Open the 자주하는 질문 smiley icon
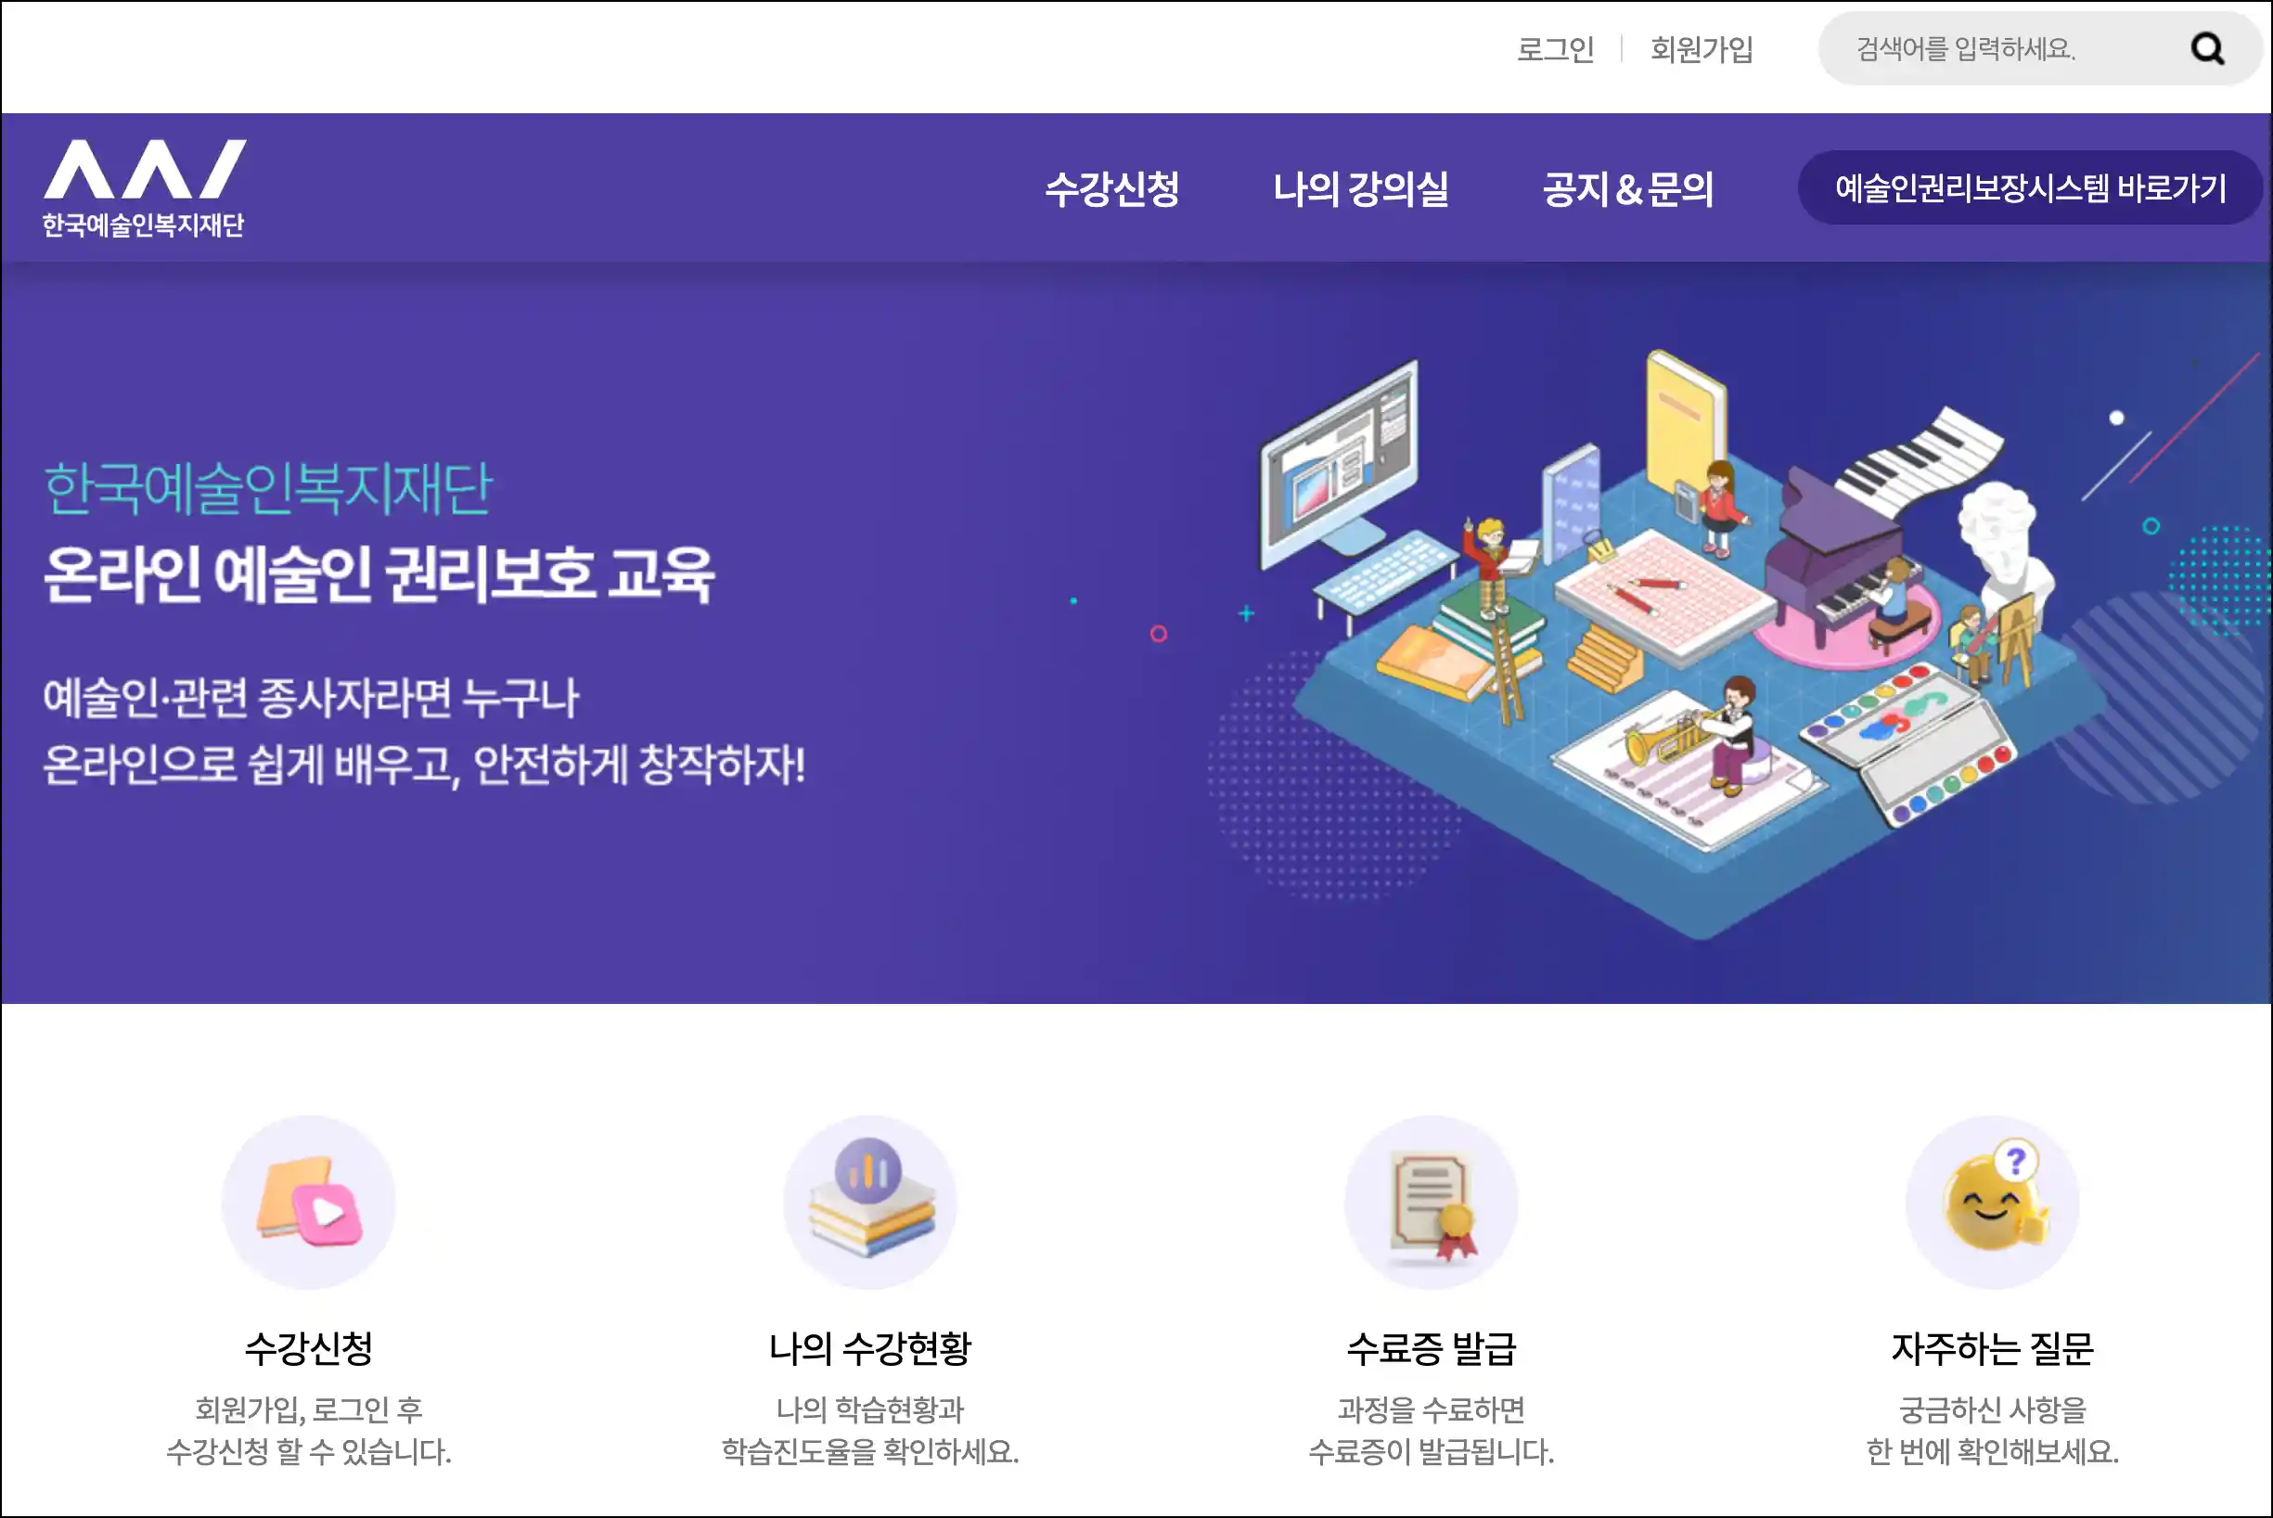 click(1992, 1202)
